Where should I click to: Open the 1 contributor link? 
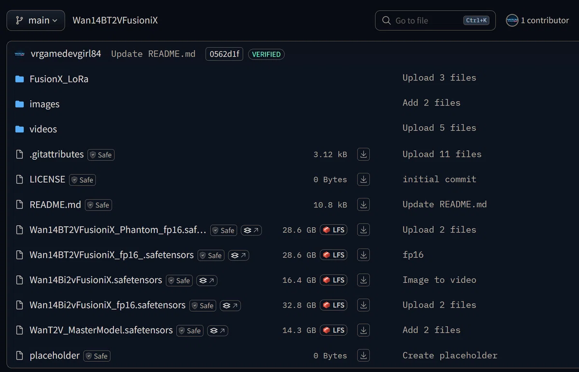545,20
